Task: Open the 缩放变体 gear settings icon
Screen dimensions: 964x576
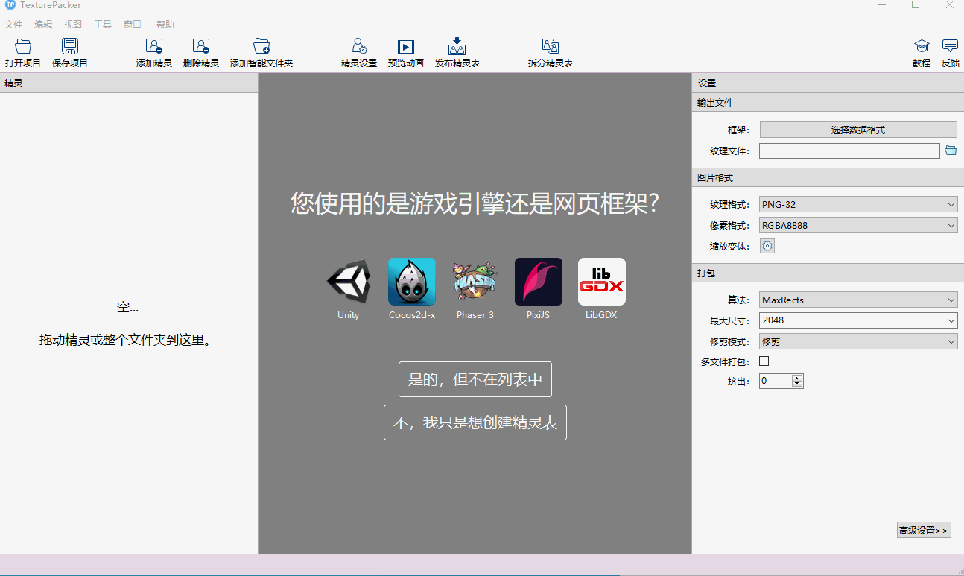Action: click(x=767, y=246)
